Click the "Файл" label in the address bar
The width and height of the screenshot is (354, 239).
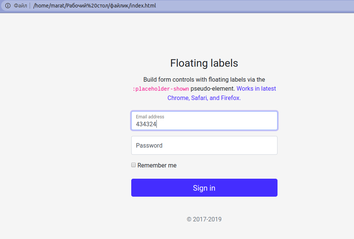[21, 6]
